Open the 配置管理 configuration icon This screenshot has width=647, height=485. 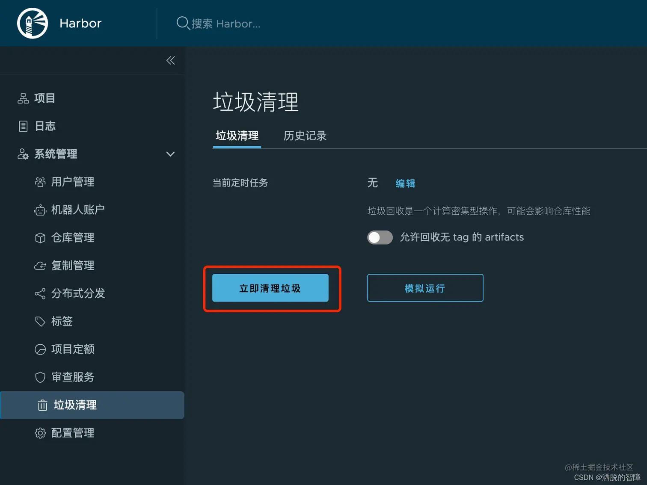pyautogui.click(x=40, y=433)
